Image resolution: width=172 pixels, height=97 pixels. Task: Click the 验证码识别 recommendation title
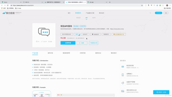[130, 65]
